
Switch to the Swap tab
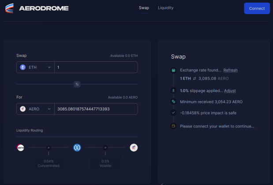tap(144, 8)
